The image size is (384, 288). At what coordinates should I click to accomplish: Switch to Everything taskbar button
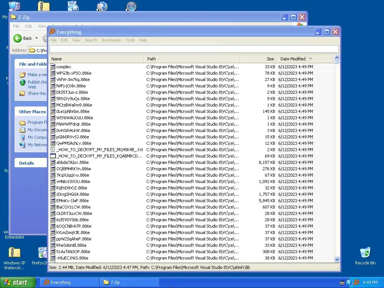(69, 282)
